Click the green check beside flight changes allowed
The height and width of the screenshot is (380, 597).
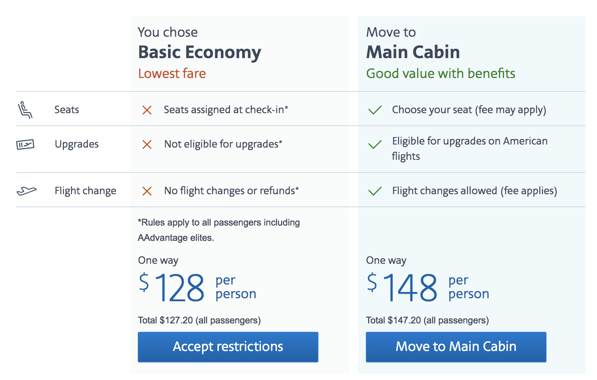[375, 191]
